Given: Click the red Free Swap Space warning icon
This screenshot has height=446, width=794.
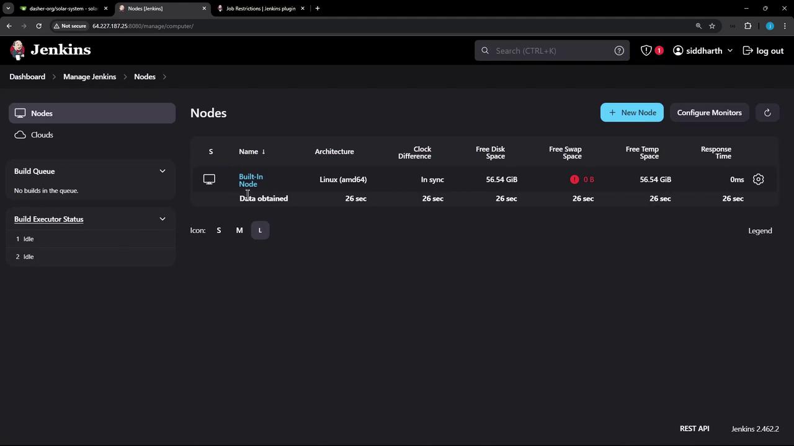Looking at the screenshot, I should tap(574, 180).
